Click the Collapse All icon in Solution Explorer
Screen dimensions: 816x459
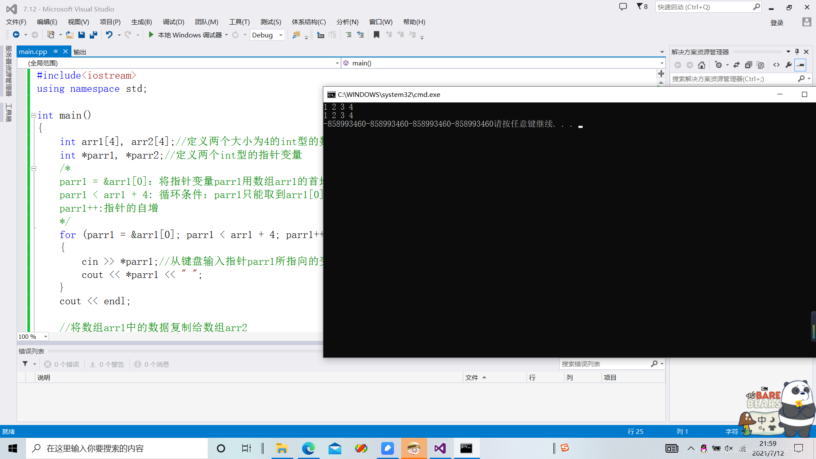[748, 65]
